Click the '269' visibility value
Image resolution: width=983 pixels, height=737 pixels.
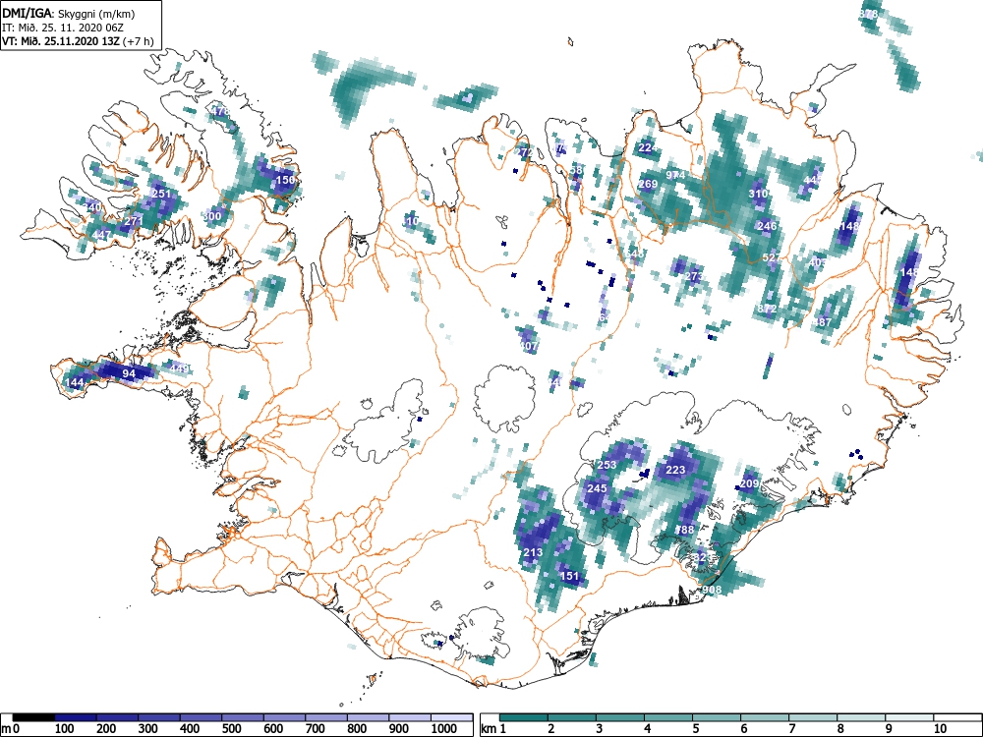[648, 184]
